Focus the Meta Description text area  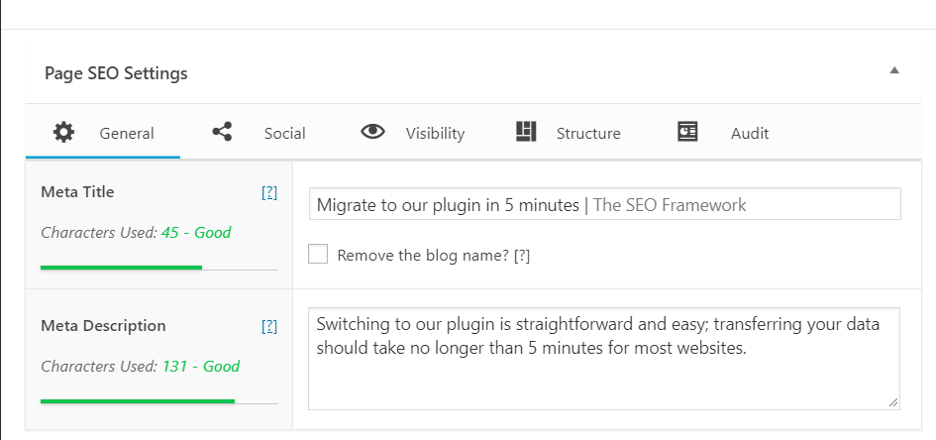pyautogui.click(x=603, y=358)
